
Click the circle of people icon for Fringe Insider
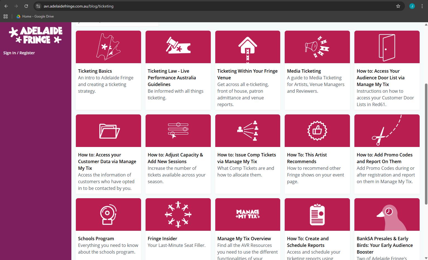[x=178, y=214]
